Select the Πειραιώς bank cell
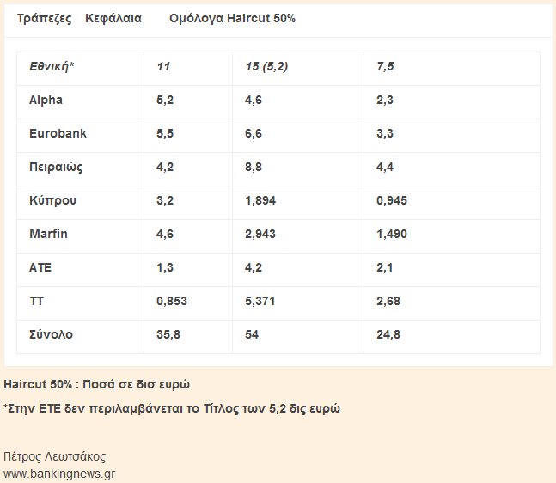 point(56,167)
